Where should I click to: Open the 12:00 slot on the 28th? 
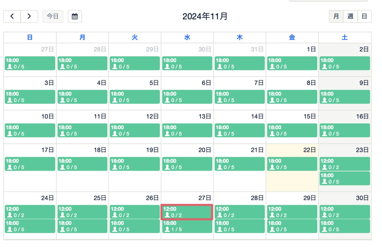pyautogui.click(x=239, y=212)
